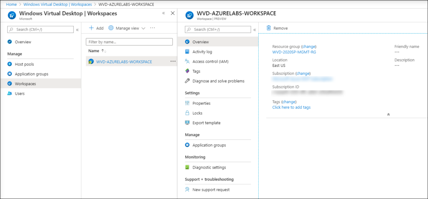Viewport: 428px width, 199px height.
Task: Click the WVD-AZURELABS-WORKSPACE breadcrumb text
Action: (x=126, y=4)
